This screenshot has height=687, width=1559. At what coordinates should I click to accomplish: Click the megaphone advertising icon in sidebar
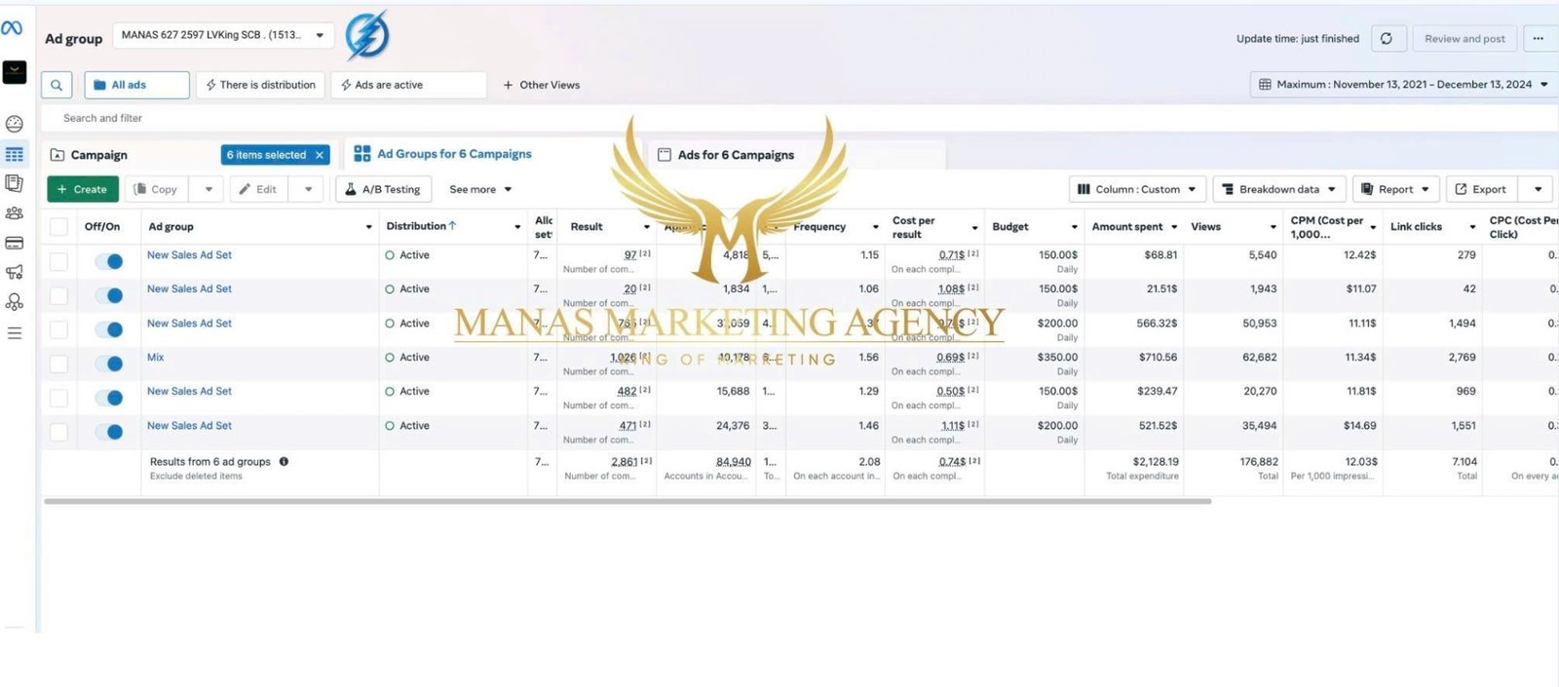tap(15, 272)
